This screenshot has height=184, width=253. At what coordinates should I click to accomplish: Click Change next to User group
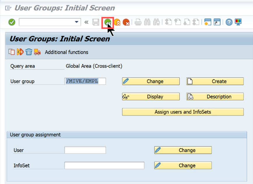(x=151, y=81)
